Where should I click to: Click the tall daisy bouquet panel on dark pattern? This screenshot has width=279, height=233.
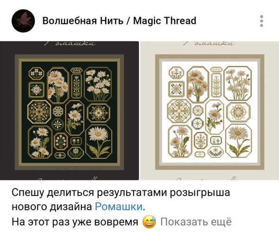(x=58, y=85)
